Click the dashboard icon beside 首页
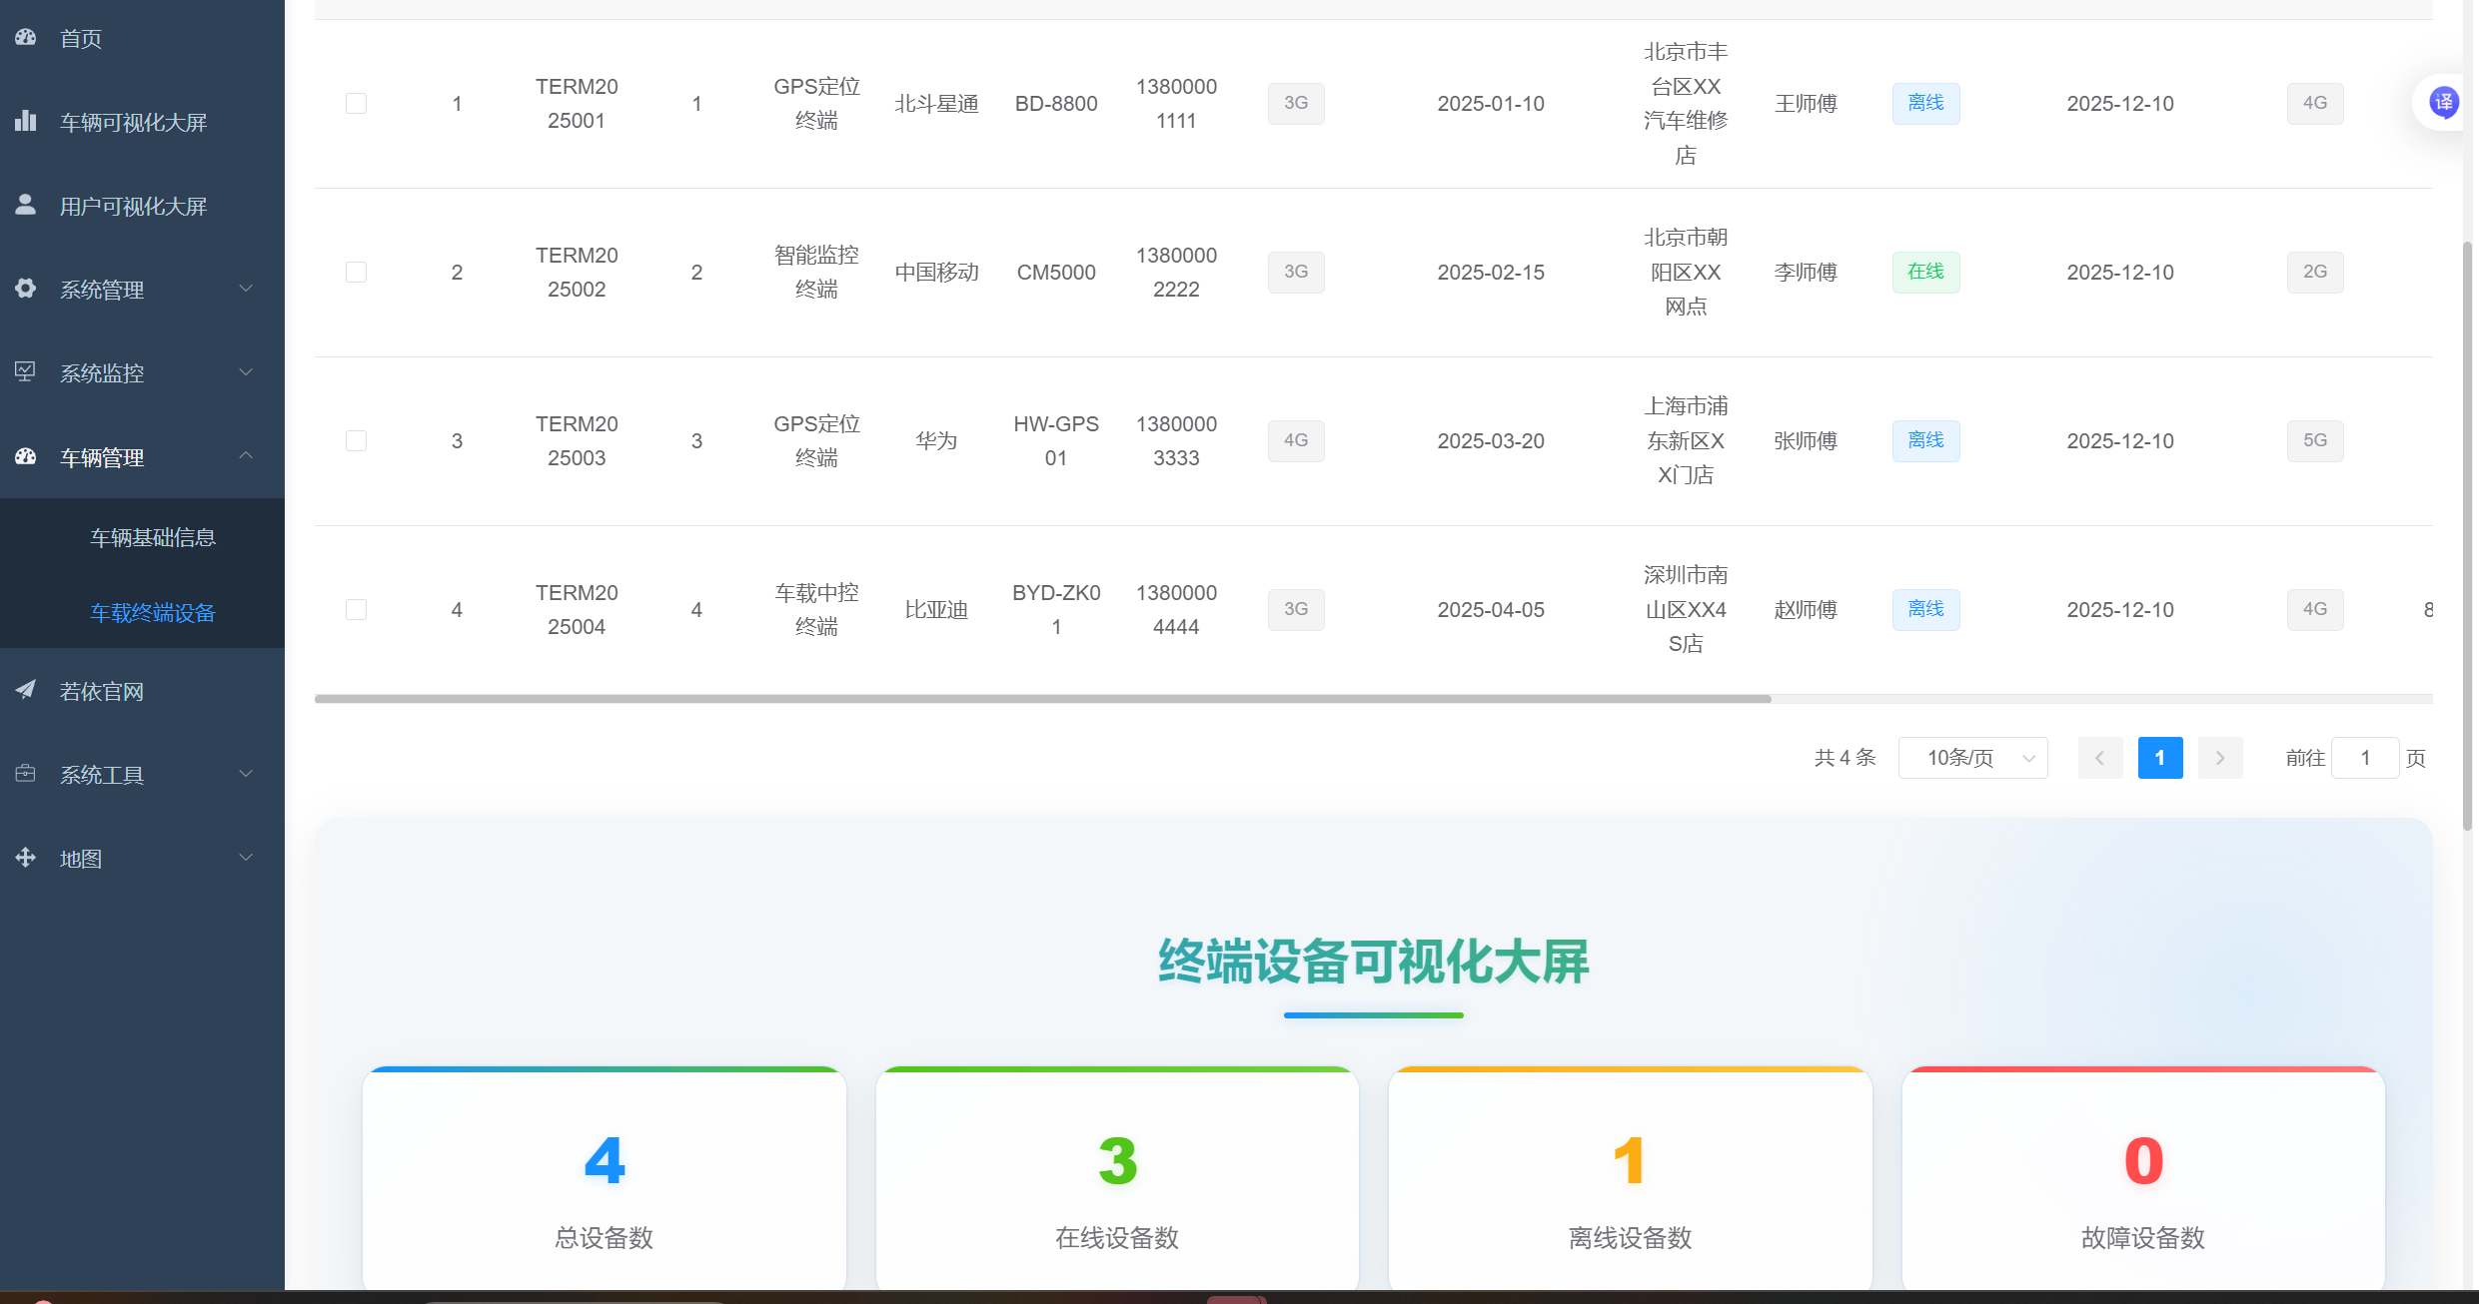 tap(26, 38)
